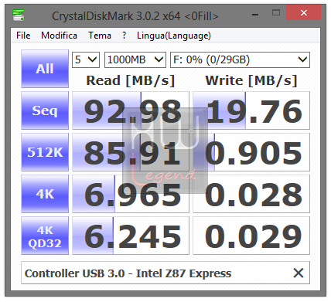Screen dimensions: 331x302
Task: Start the 4K benchmark test
Action: (x=45, y=194)
